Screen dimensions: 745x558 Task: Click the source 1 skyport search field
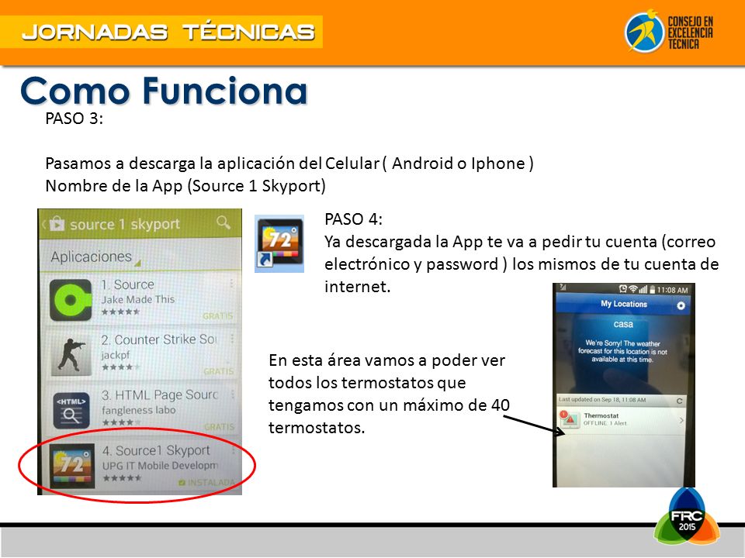125,224
